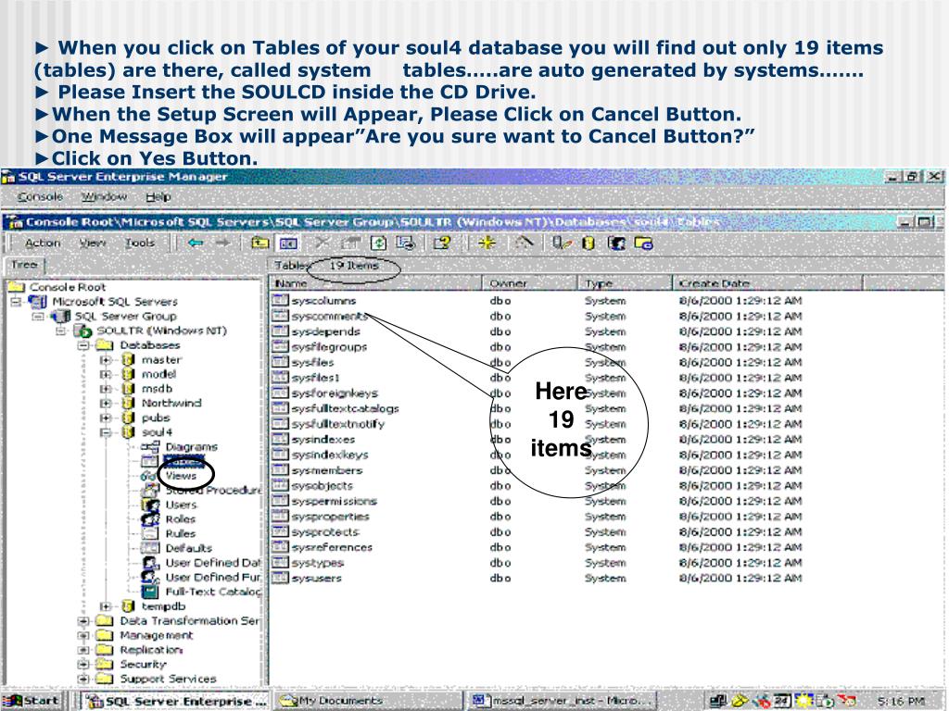Click the Northwind database cylinder icon
This screenshot has height=711, width=949.
[x=128, y=404]
